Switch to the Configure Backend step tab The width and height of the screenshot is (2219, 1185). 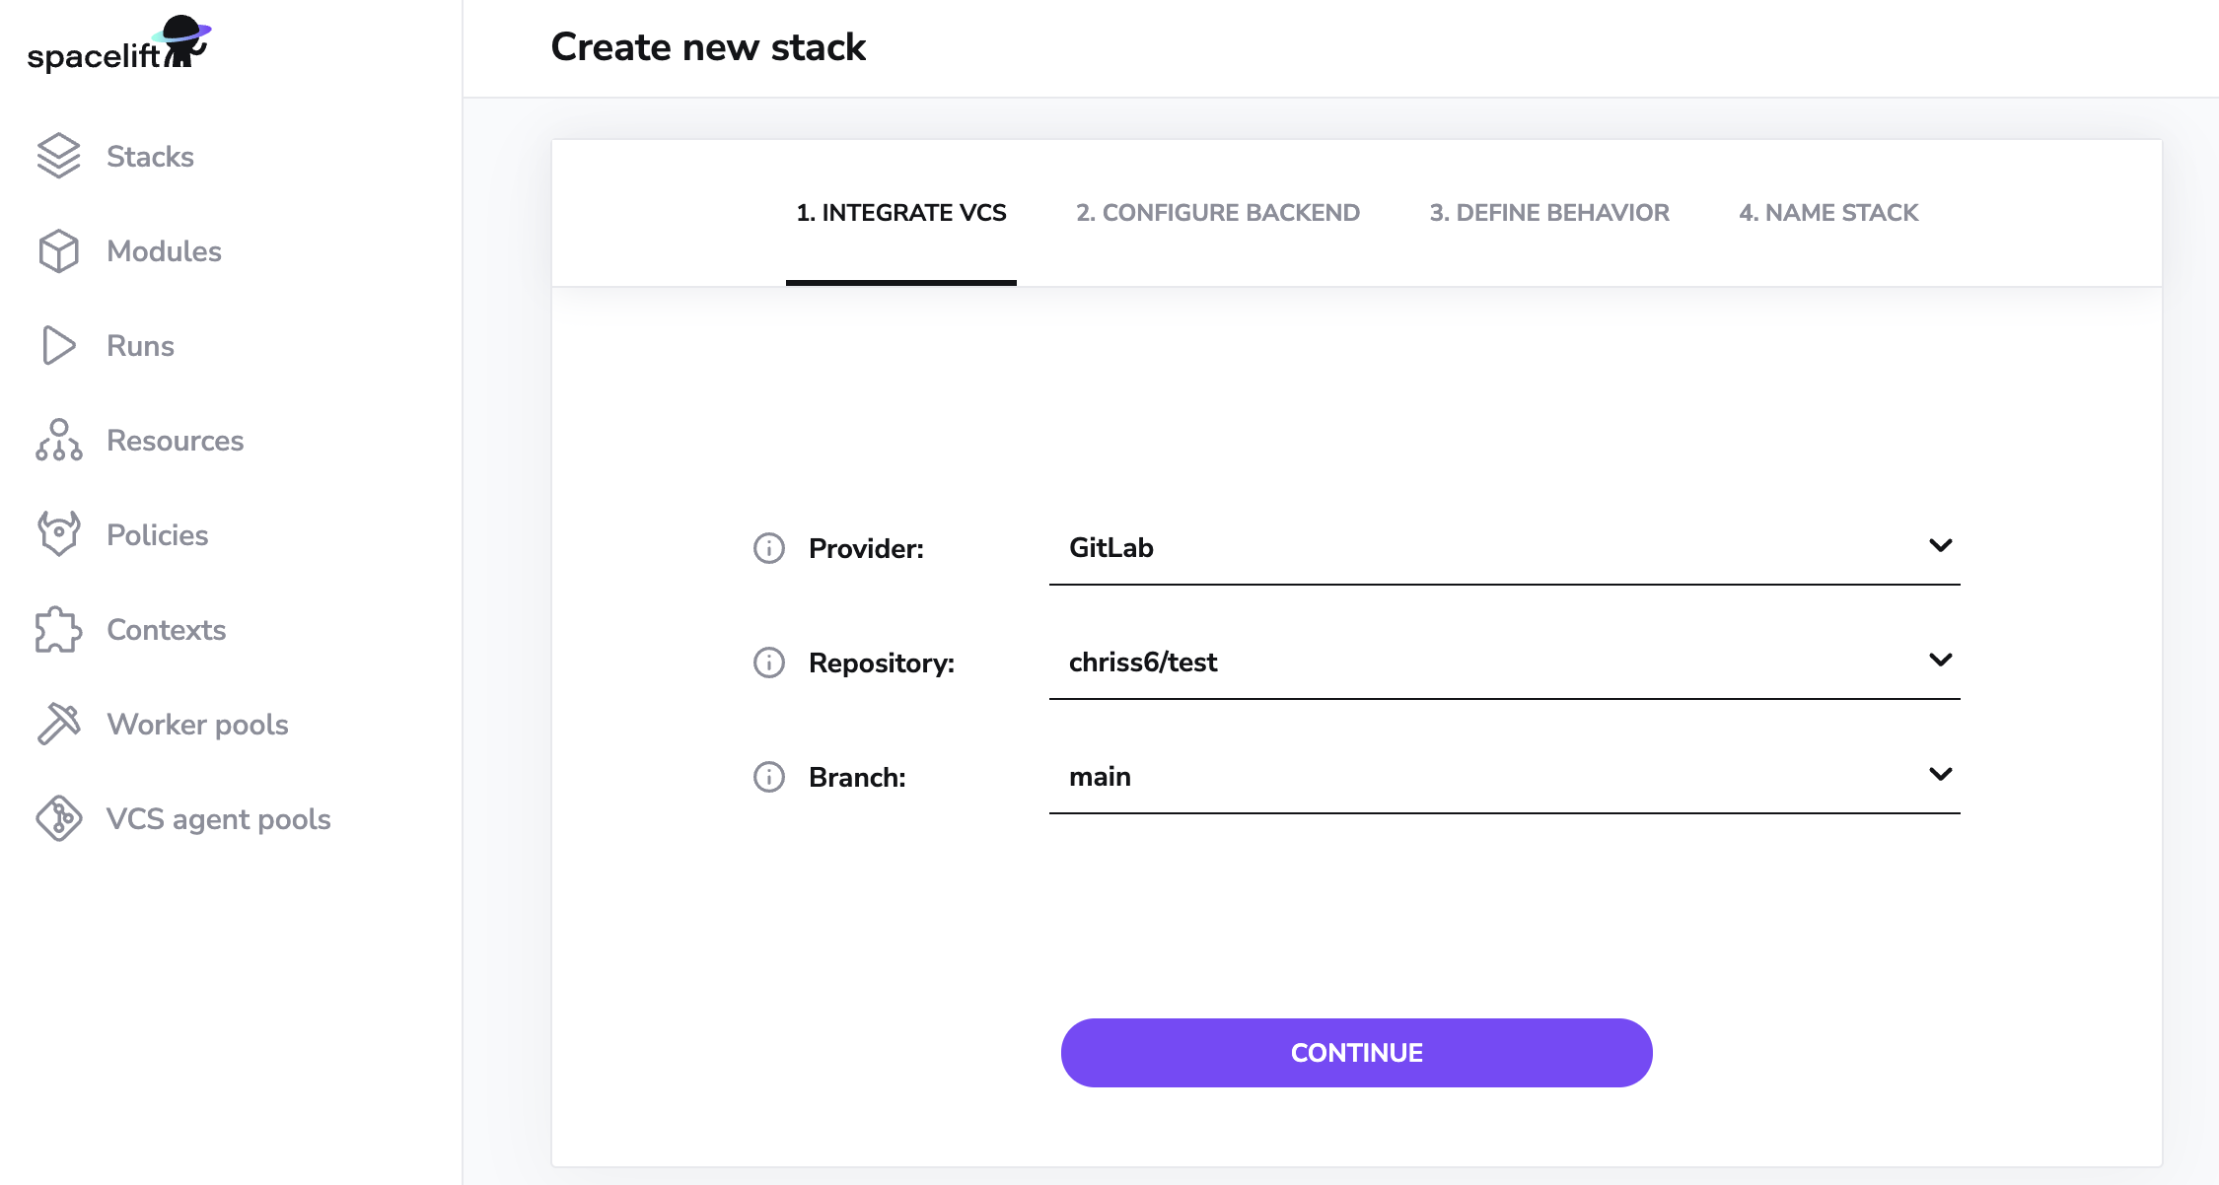[x=1218, y=213]
